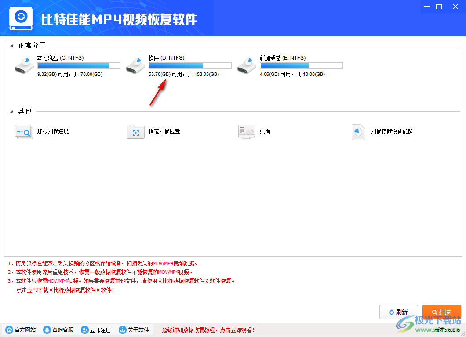Screen dimensions: 466x337
Task: Collapse the 正常分区 section
Action: [11, 46]
